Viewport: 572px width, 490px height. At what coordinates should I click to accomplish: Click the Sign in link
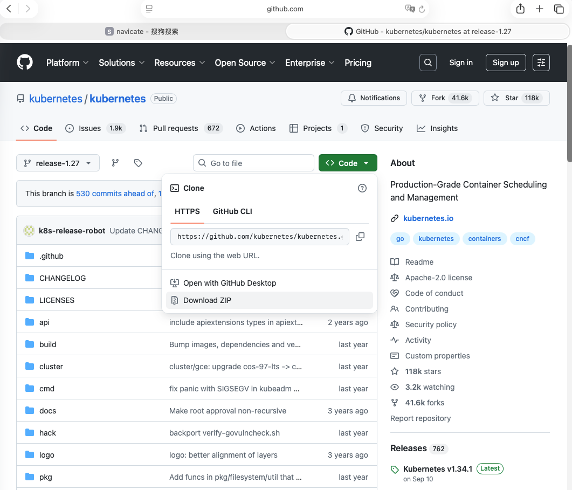click(461, 63)
